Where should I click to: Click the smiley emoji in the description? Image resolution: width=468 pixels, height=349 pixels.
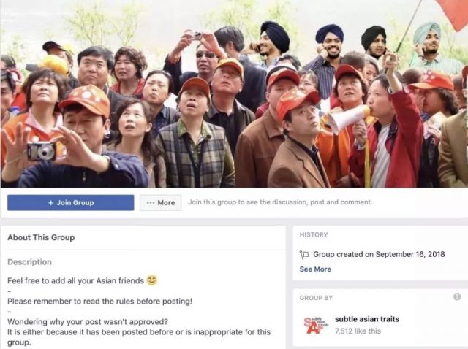151,280
